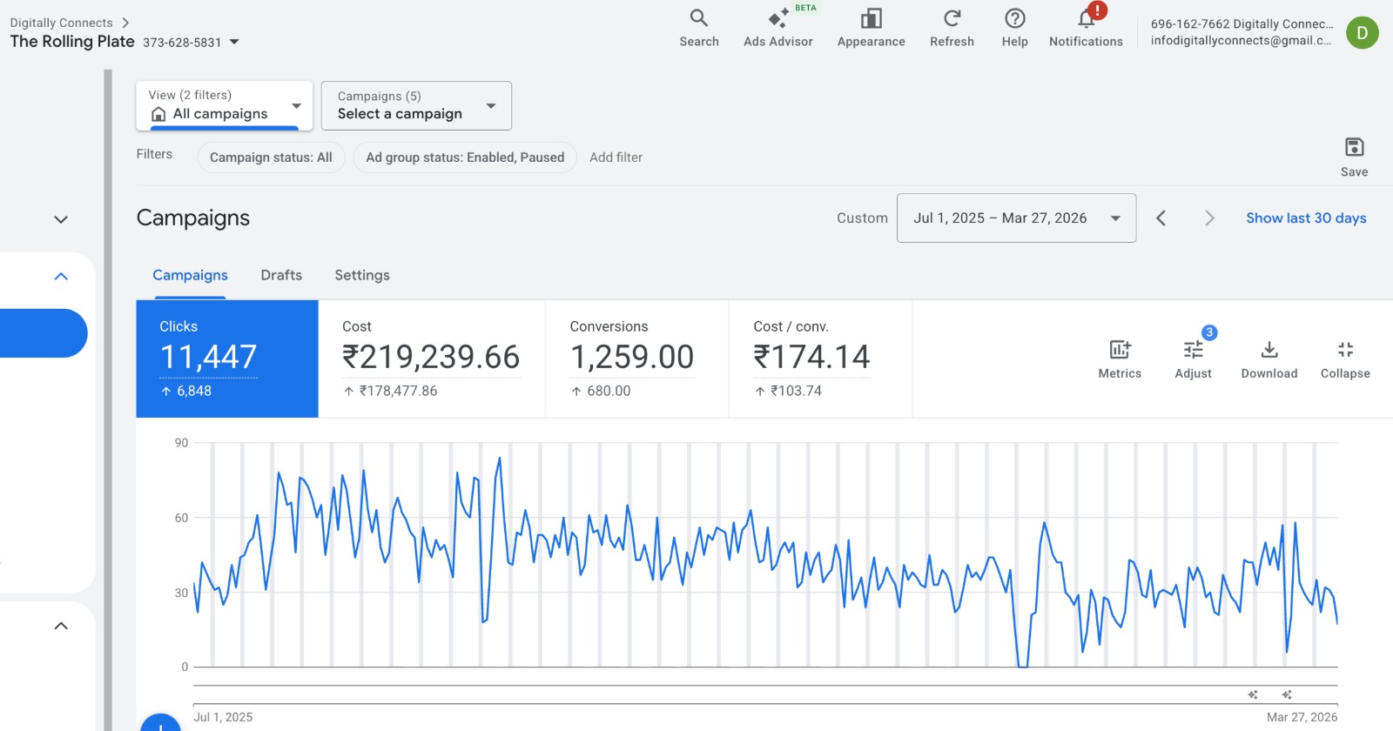Select the Cost metric card
The height and width of the screenshot is (731, 1393).
pyautogui.click(x=431, y=359)
